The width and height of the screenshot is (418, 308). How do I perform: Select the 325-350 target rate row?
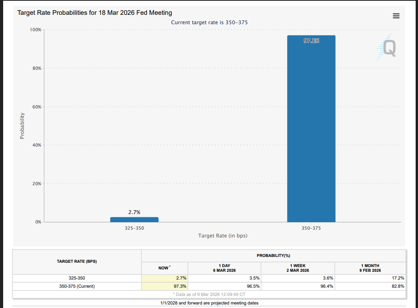coord(77,278)
